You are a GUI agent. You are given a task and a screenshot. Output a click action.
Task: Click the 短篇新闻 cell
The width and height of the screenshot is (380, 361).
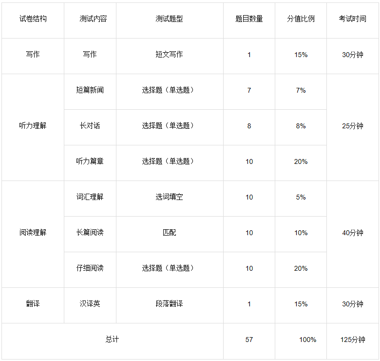click(x=90, y=92)
